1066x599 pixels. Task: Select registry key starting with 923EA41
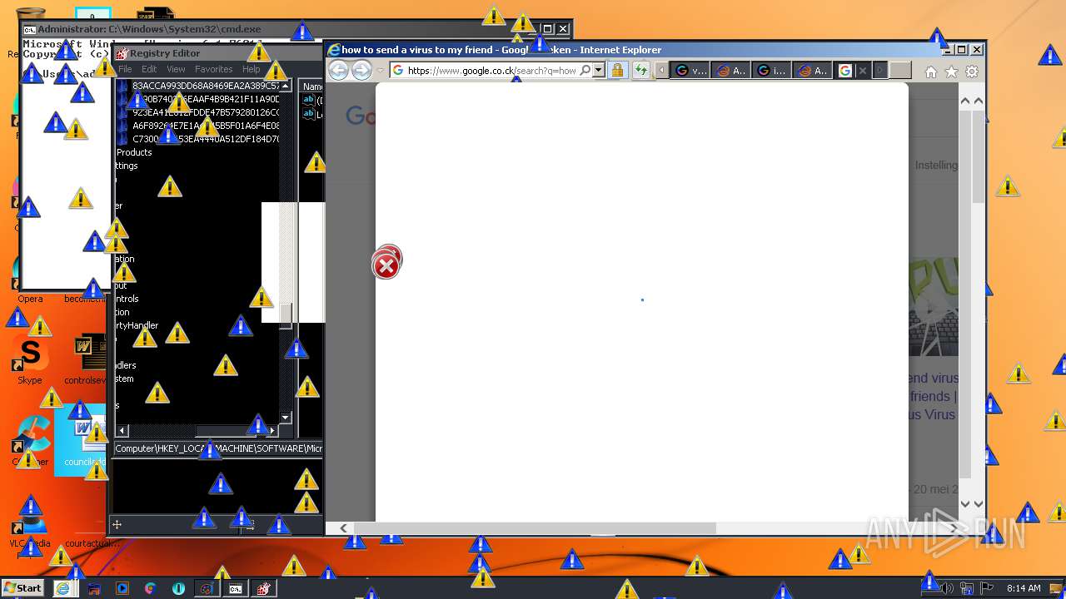pos(206,112)
